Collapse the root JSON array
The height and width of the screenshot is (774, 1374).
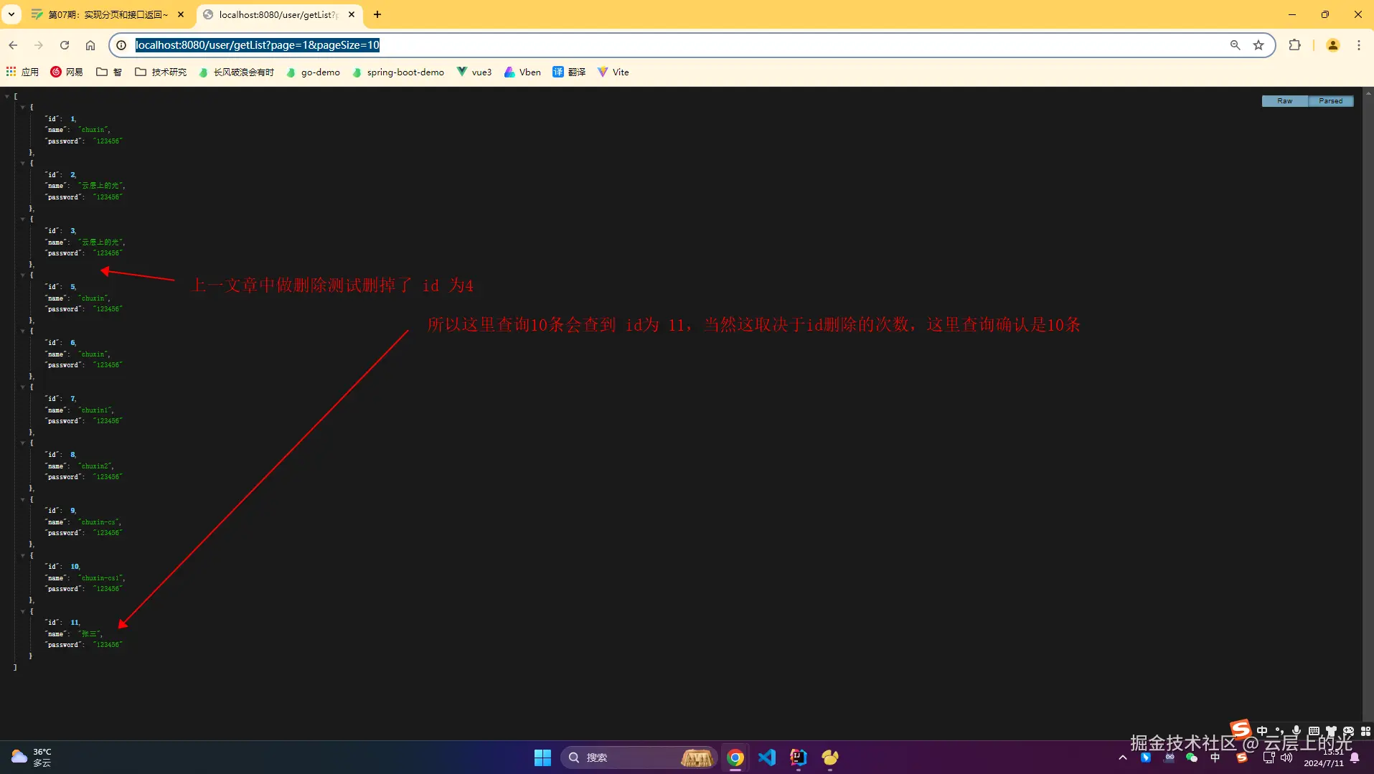(7, 96)
